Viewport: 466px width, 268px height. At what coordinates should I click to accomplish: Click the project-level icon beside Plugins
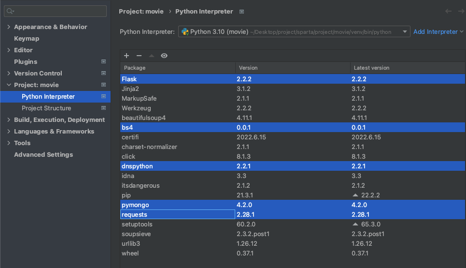(x=103, y=61)
